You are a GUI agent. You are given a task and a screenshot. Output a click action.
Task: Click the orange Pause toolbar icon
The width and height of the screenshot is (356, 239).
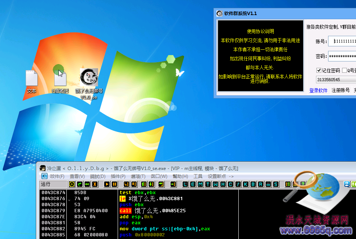coord(114,184)
